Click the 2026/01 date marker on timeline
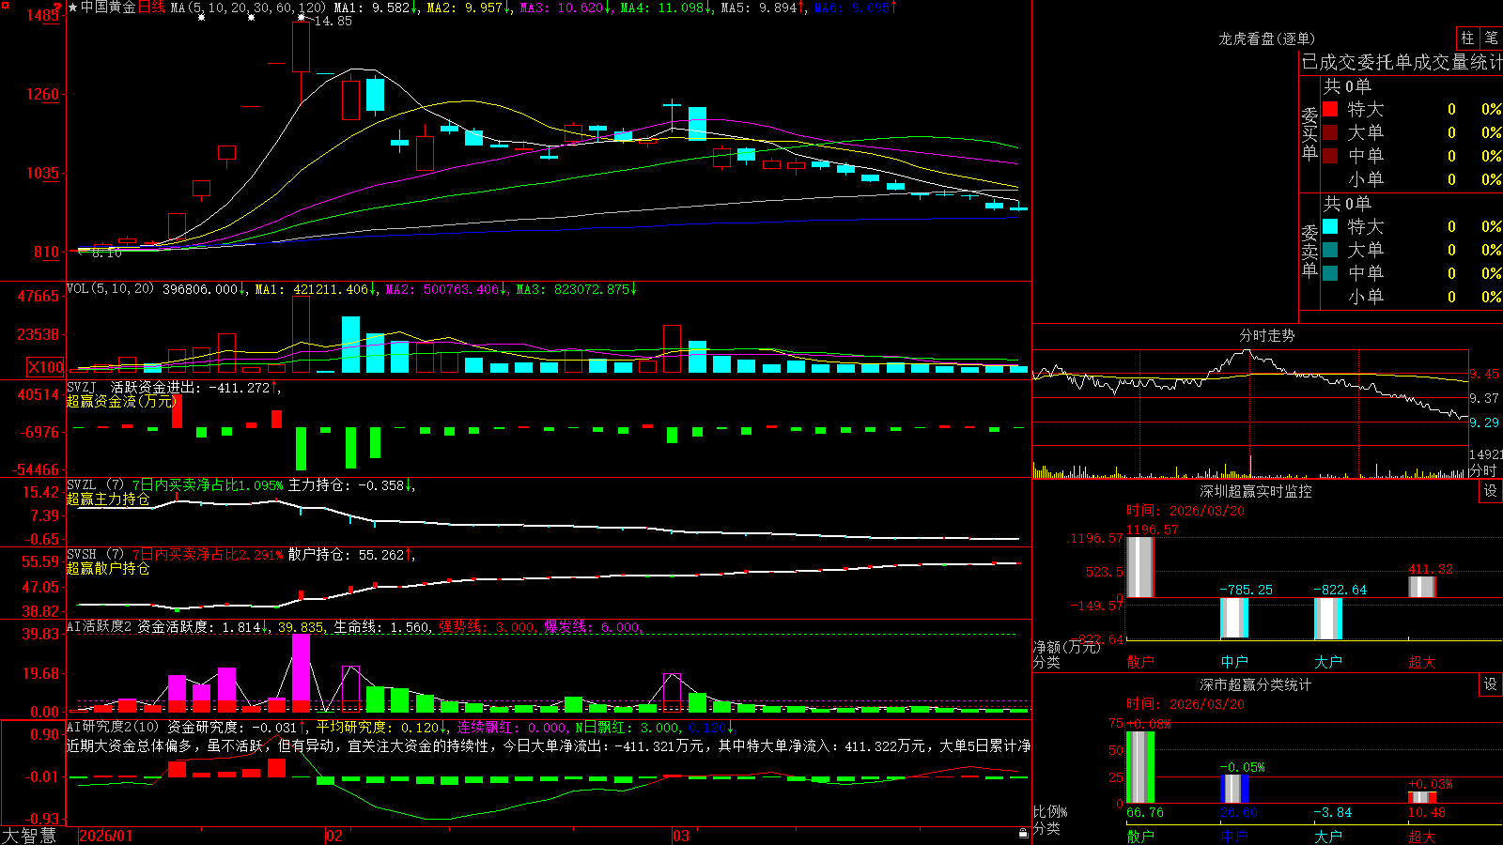The height and width of the screenshot is (845, 1503). point(106,836)
